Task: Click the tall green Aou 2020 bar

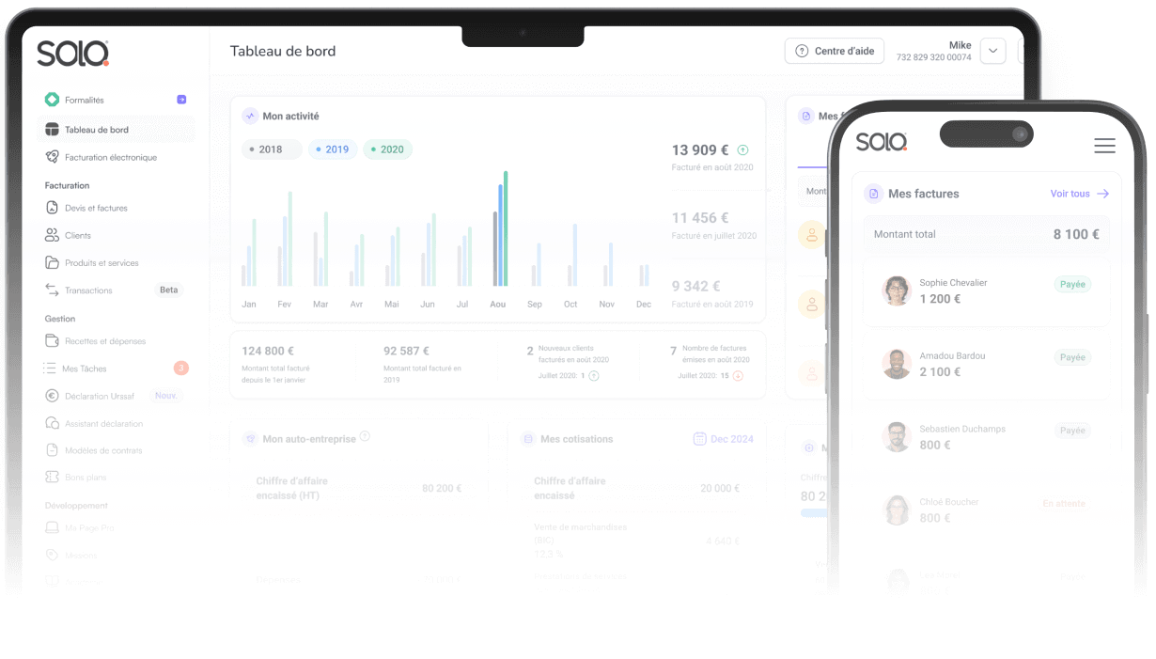Action: click(x=506, y=228)
